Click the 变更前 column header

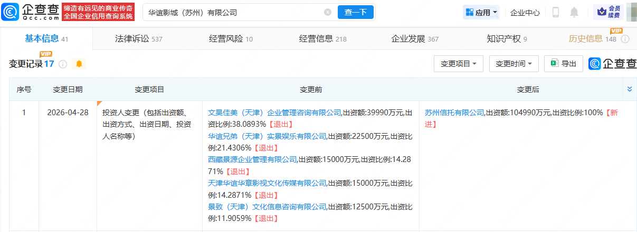(x=311, y=89)
